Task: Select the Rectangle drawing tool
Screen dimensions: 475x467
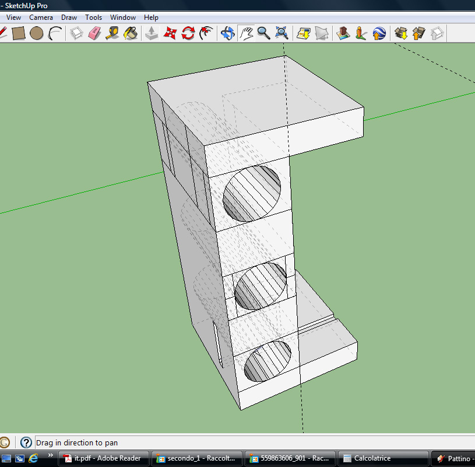Action: coord(19,33)
